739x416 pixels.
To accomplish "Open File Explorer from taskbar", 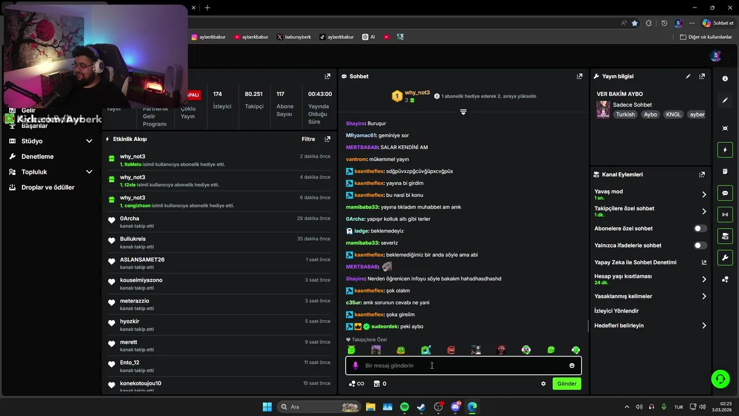I will point(370,407).
